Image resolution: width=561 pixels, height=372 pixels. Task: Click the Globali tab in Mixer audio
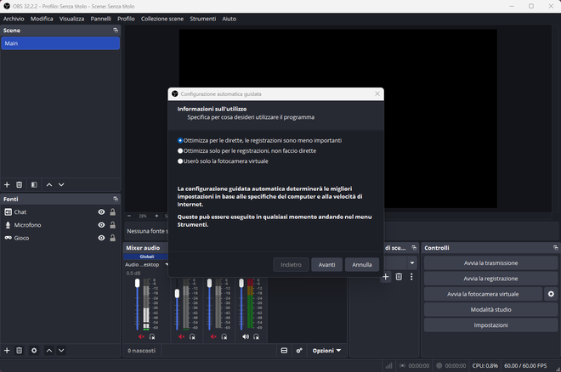pos(147,256)
